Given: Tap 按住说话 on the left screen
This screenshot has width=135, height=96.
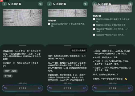Looking at the screenshot, I should (x=22, y=88).
